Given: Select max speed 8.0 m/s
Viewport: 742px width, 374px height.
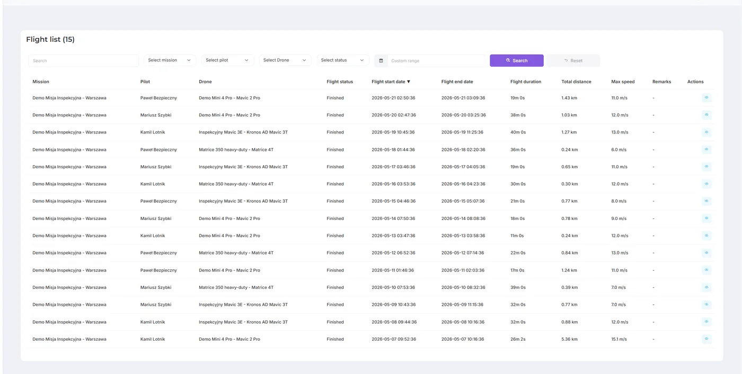Looking at the screenshot, I should [619, 201].
